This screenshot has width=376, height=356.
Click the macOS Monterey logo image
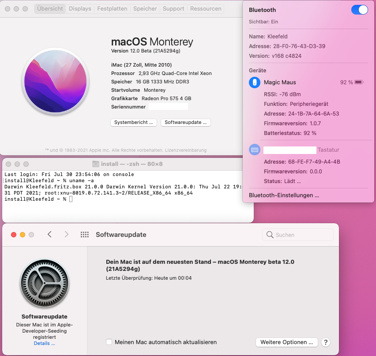(56, 82)
